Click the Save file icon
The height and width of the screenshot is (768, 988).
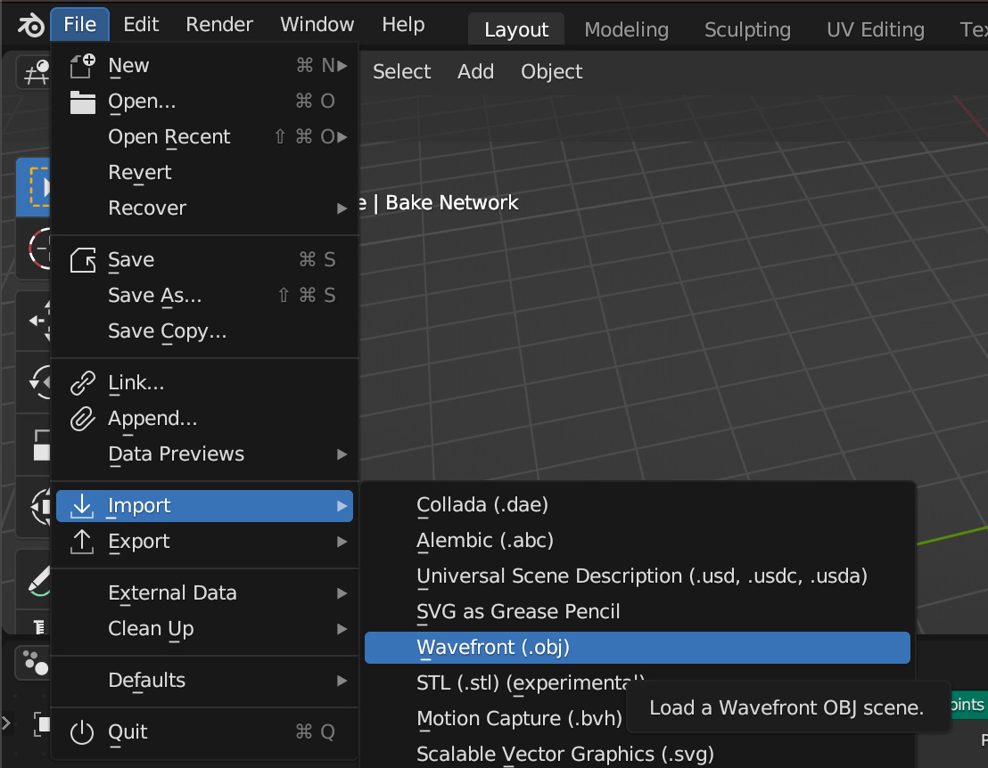(82, 260)
